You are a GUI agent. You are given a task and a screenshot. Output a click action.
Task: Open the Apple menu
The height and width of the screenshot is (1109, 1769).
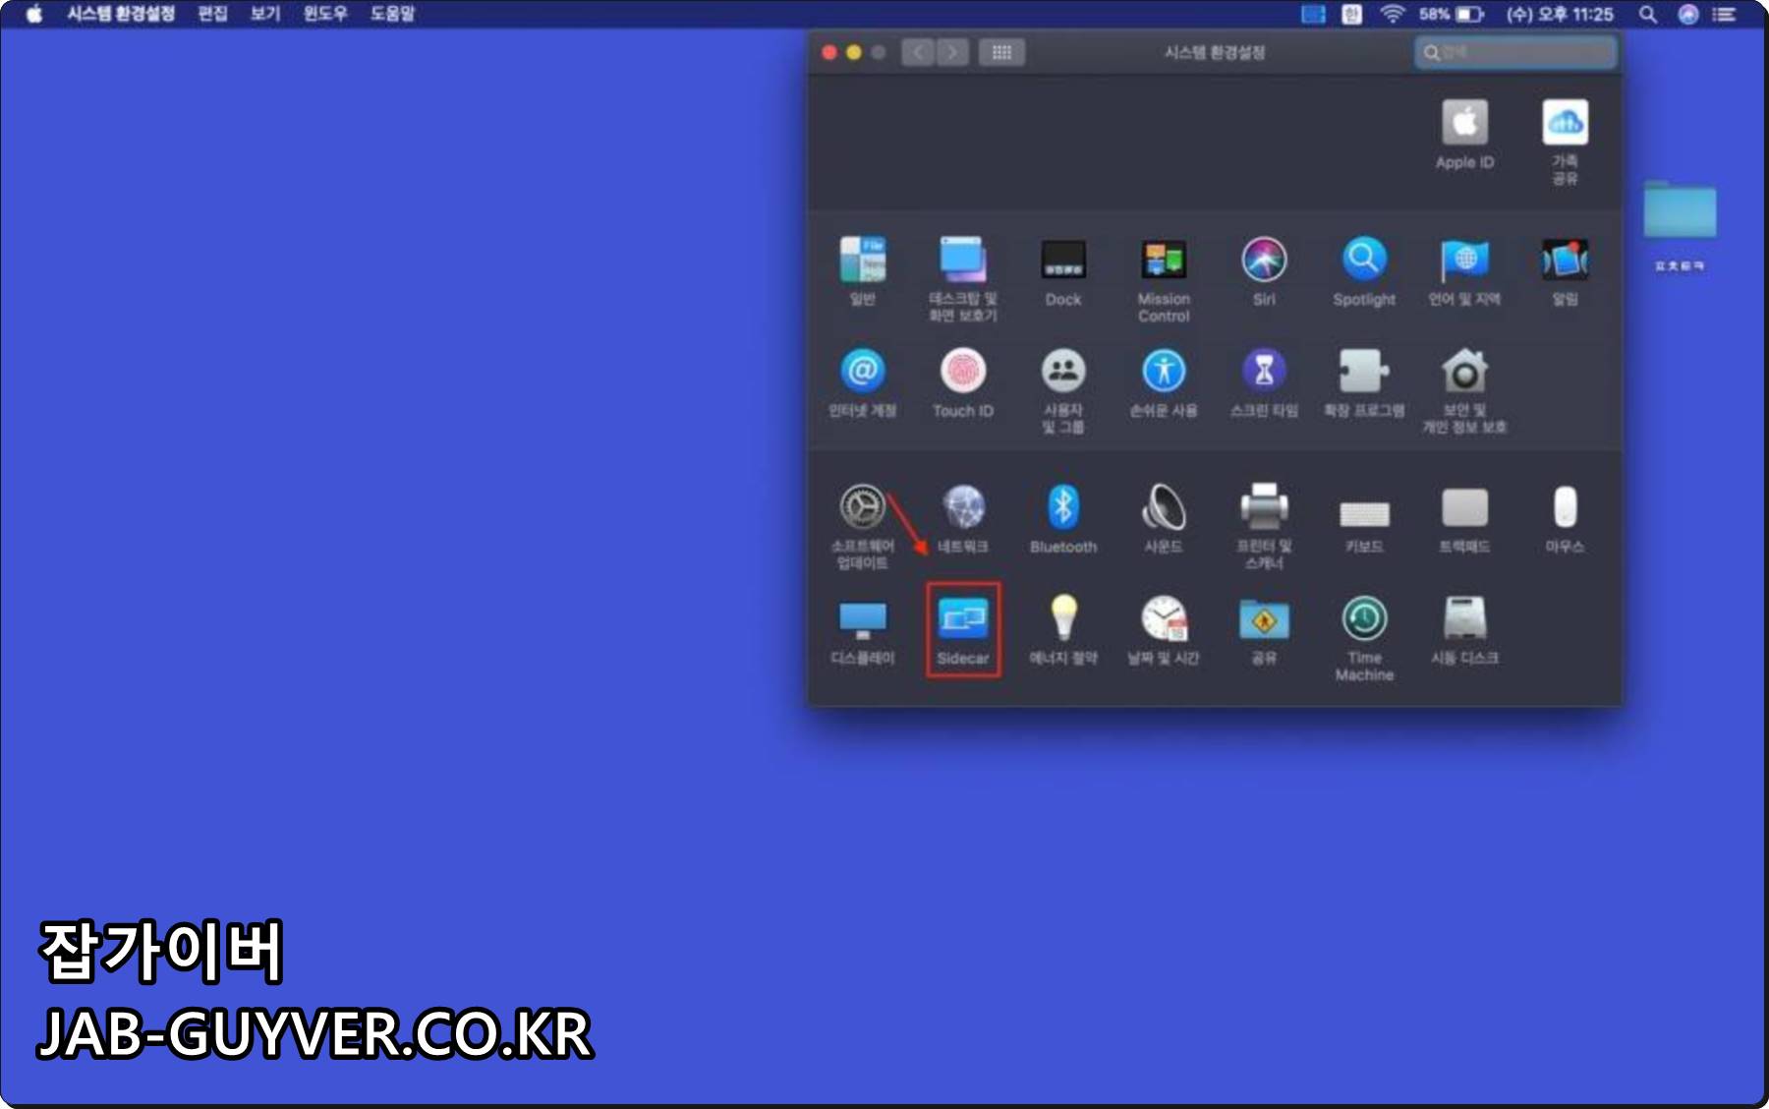pyautogui.click(x=34, y=14)
